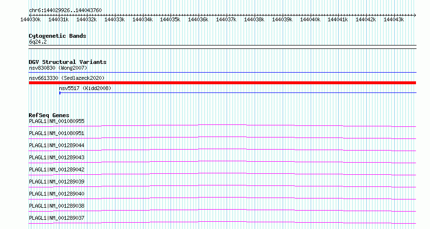Click the magenta line of NM_001289038 transcript
The image size is (430, 229).
(222, 210)
